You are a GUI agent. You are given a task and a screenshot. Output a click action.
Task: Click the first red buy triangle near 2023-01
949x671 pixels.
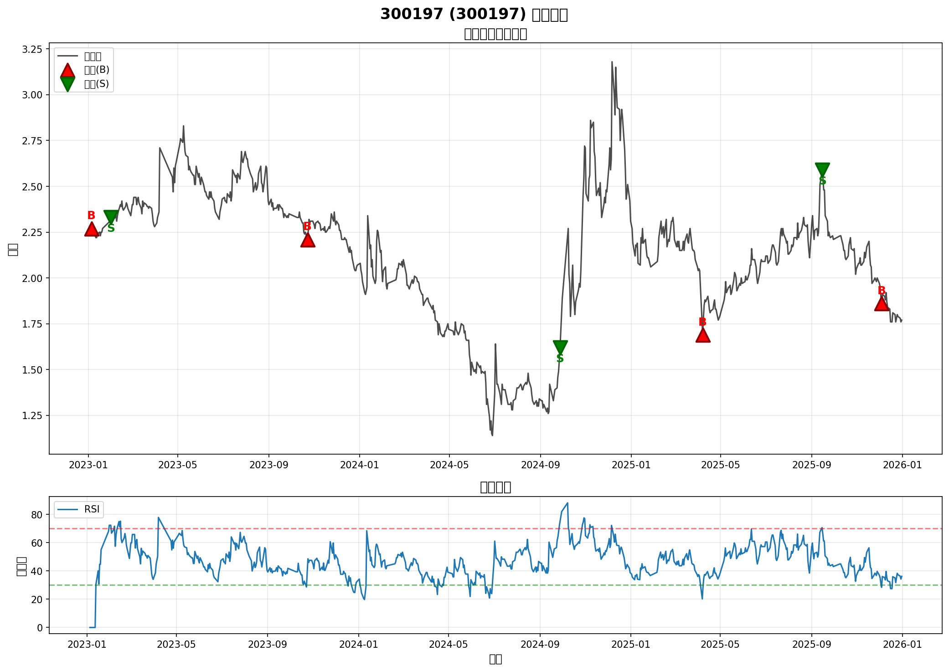[91, 230]
